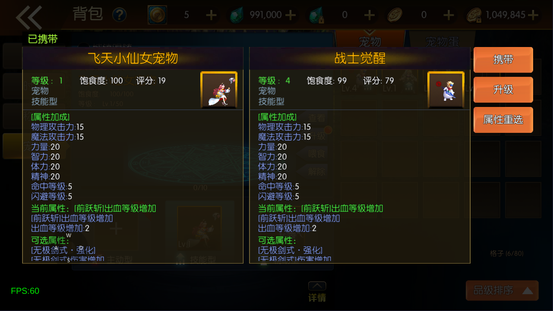This screenshot has height=311, width=553.
Task: Add more green gems with plus
Action: coord(291,15)
